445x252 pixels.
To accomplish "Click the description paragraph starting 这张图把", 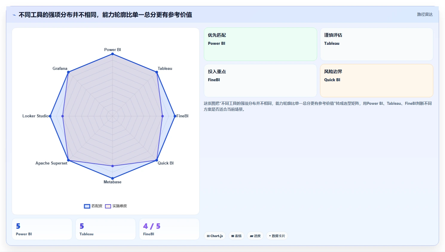I will (318, 106).
